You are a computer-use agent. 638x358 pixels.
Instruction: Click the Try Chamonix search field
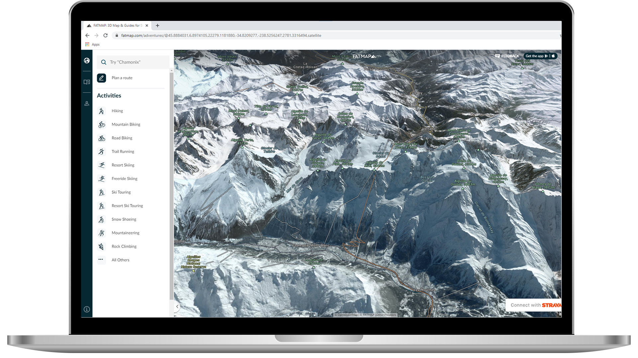pos(133,62)
